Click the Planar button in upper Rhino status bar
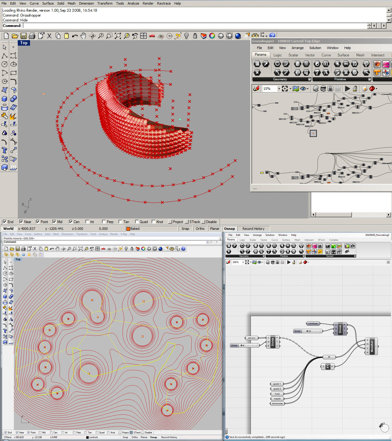Screen dimensions: 392x441 [215, 229]
